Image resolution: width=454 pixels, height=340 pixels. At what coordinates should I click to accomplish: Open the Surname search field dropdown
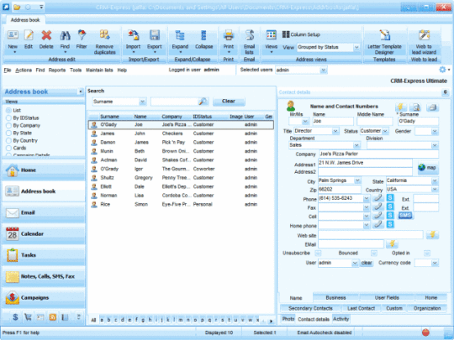click(142, 102)
